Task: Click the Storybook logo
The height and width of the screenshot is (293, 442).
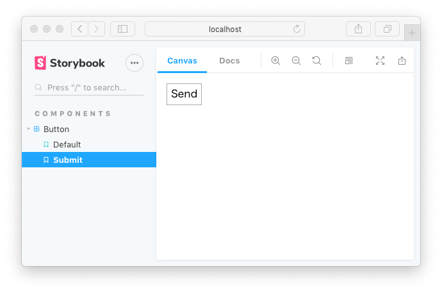Action: tap(69, 63)
